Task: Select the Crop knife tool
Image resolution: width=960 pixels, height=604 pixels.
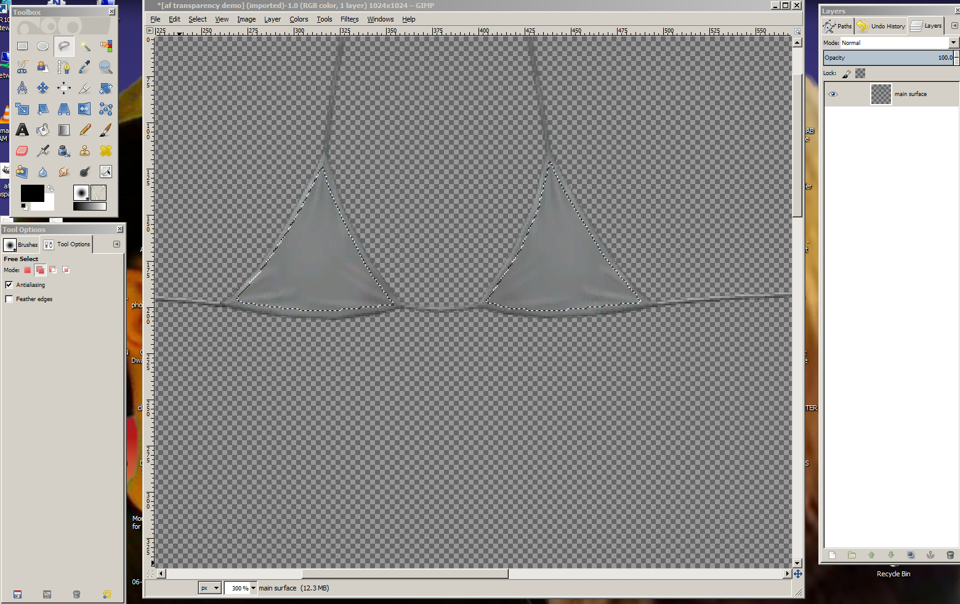Action: [x=85, y=88]
